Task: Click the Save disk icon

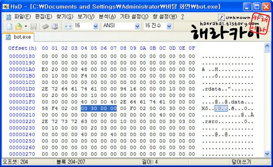Action: 34,26
